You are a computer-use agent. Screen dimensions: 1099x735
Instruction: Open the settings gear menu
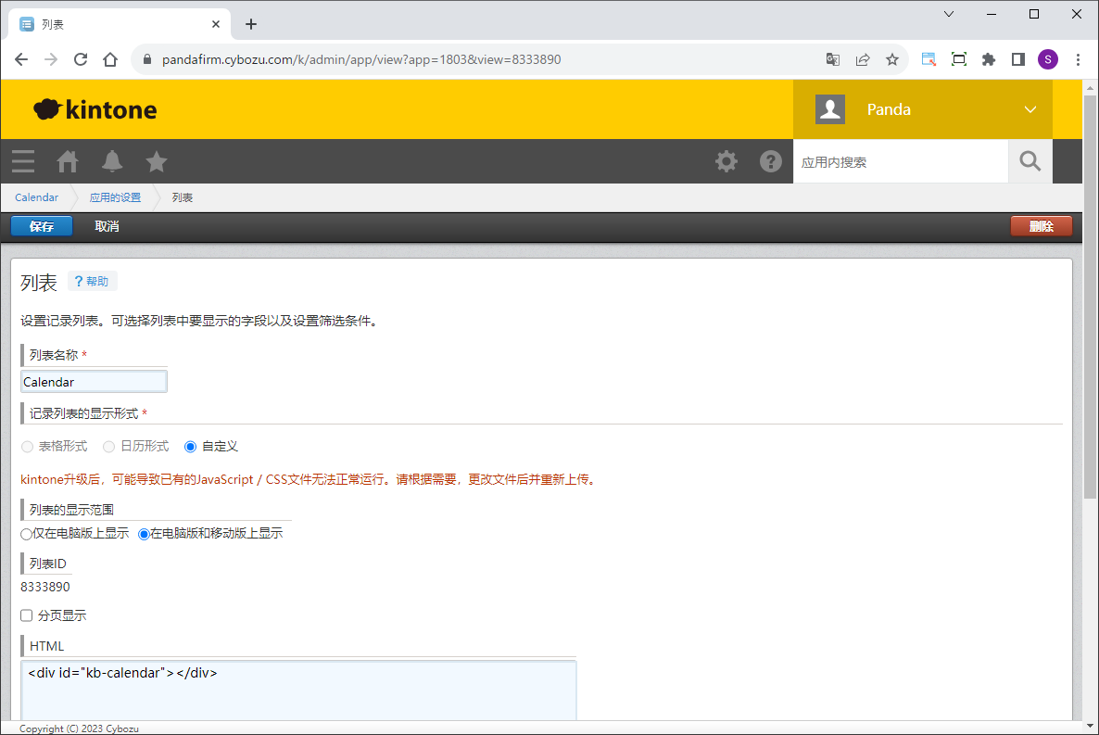(726, 161)
